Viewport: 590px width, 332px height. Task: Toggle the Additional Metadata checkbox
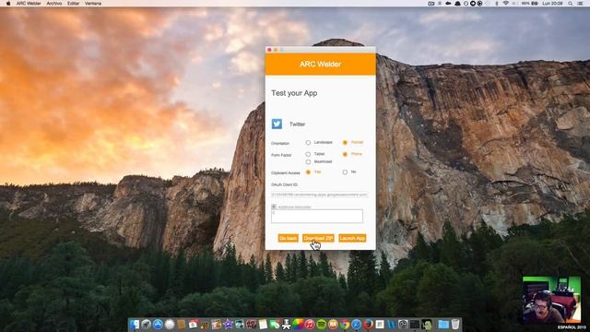click(x=274, y=207)
